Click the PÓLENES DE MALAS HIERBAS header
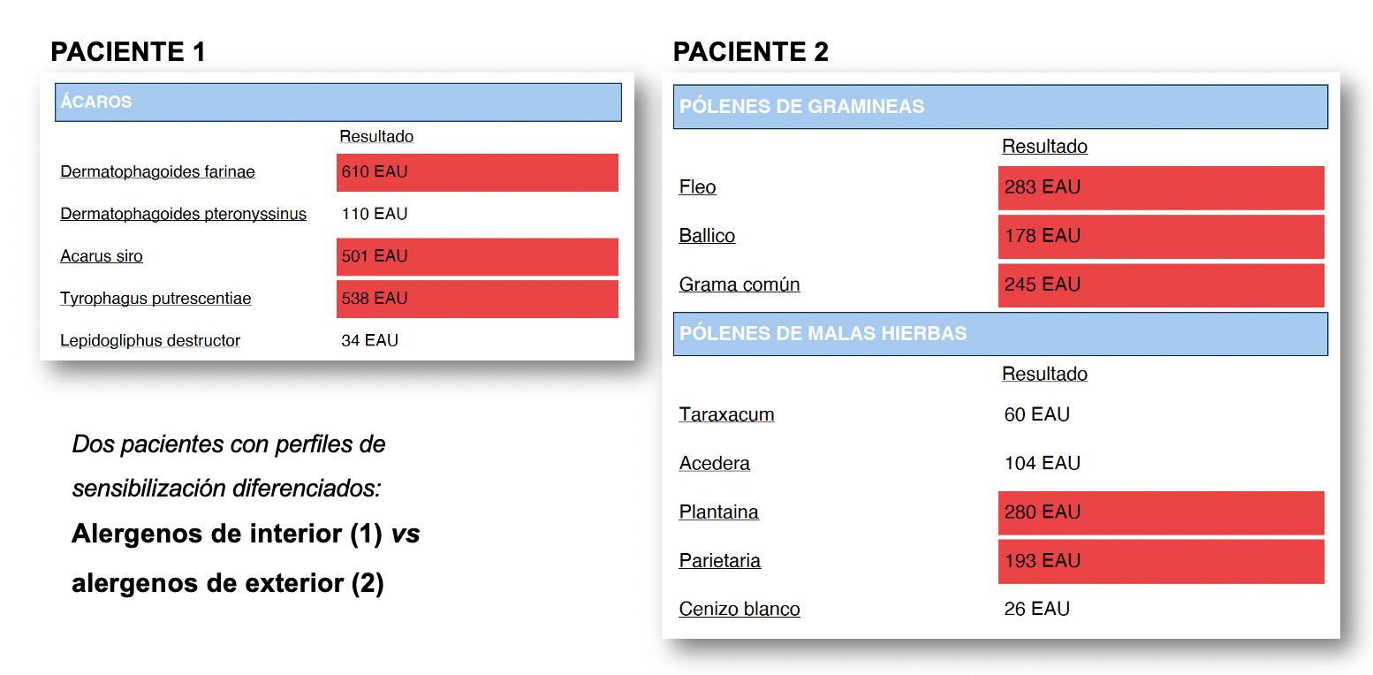The image size is (1373, 675). point(1000,334)
